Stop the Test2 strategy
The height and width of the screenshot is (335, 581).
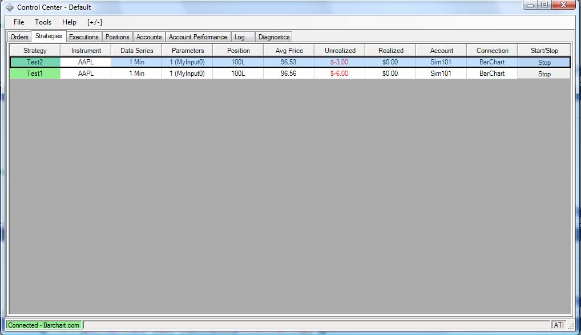coord(543,63)
